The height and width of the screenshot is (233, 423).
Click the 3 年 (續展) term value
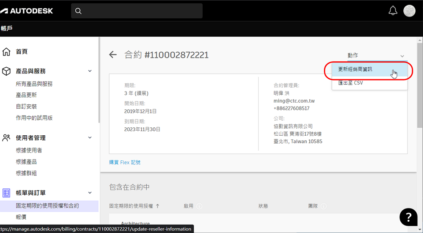136,94
